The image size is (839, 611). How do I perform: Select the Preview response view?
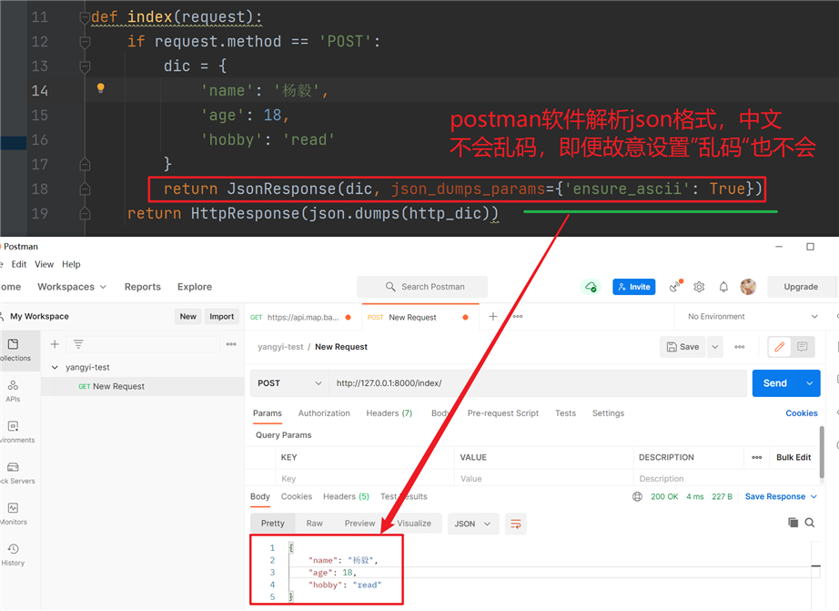point(359,524)
